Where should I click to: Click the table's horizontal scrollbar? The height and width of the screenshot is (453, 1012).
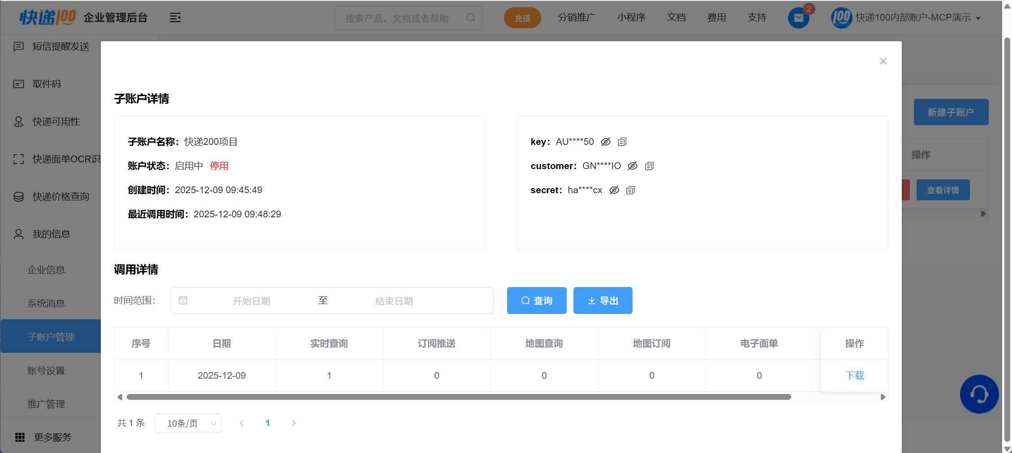tap(459, 397)
